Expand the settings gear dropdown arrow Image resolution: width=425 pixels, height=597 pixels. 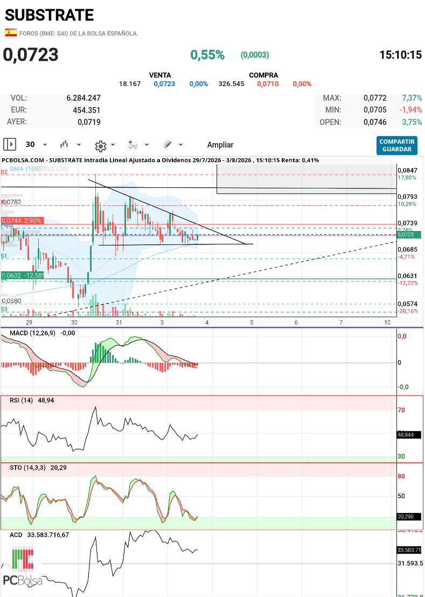(x=113, y=145)
